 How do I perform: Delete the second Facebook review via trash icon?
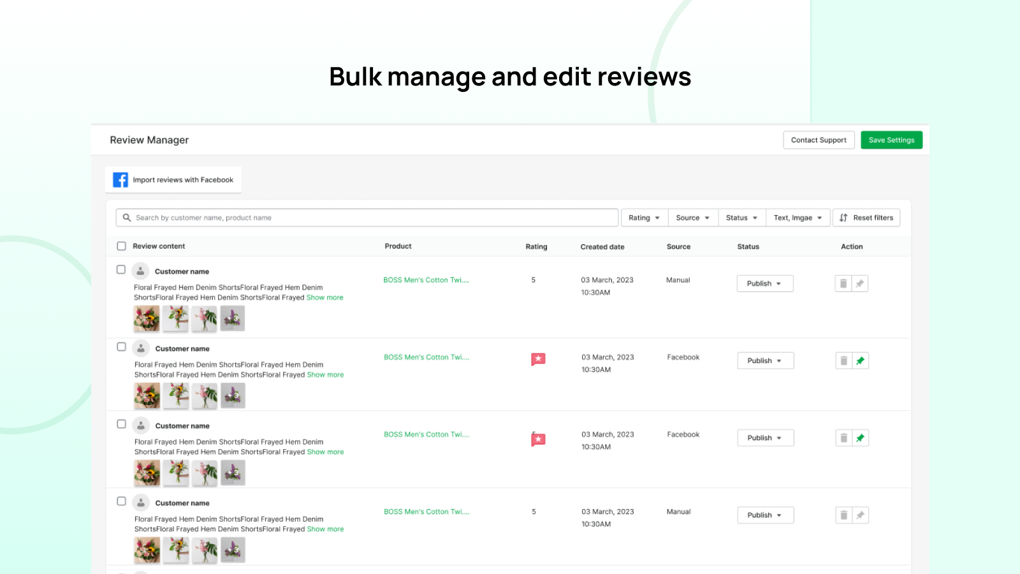(x=843, y=438)
